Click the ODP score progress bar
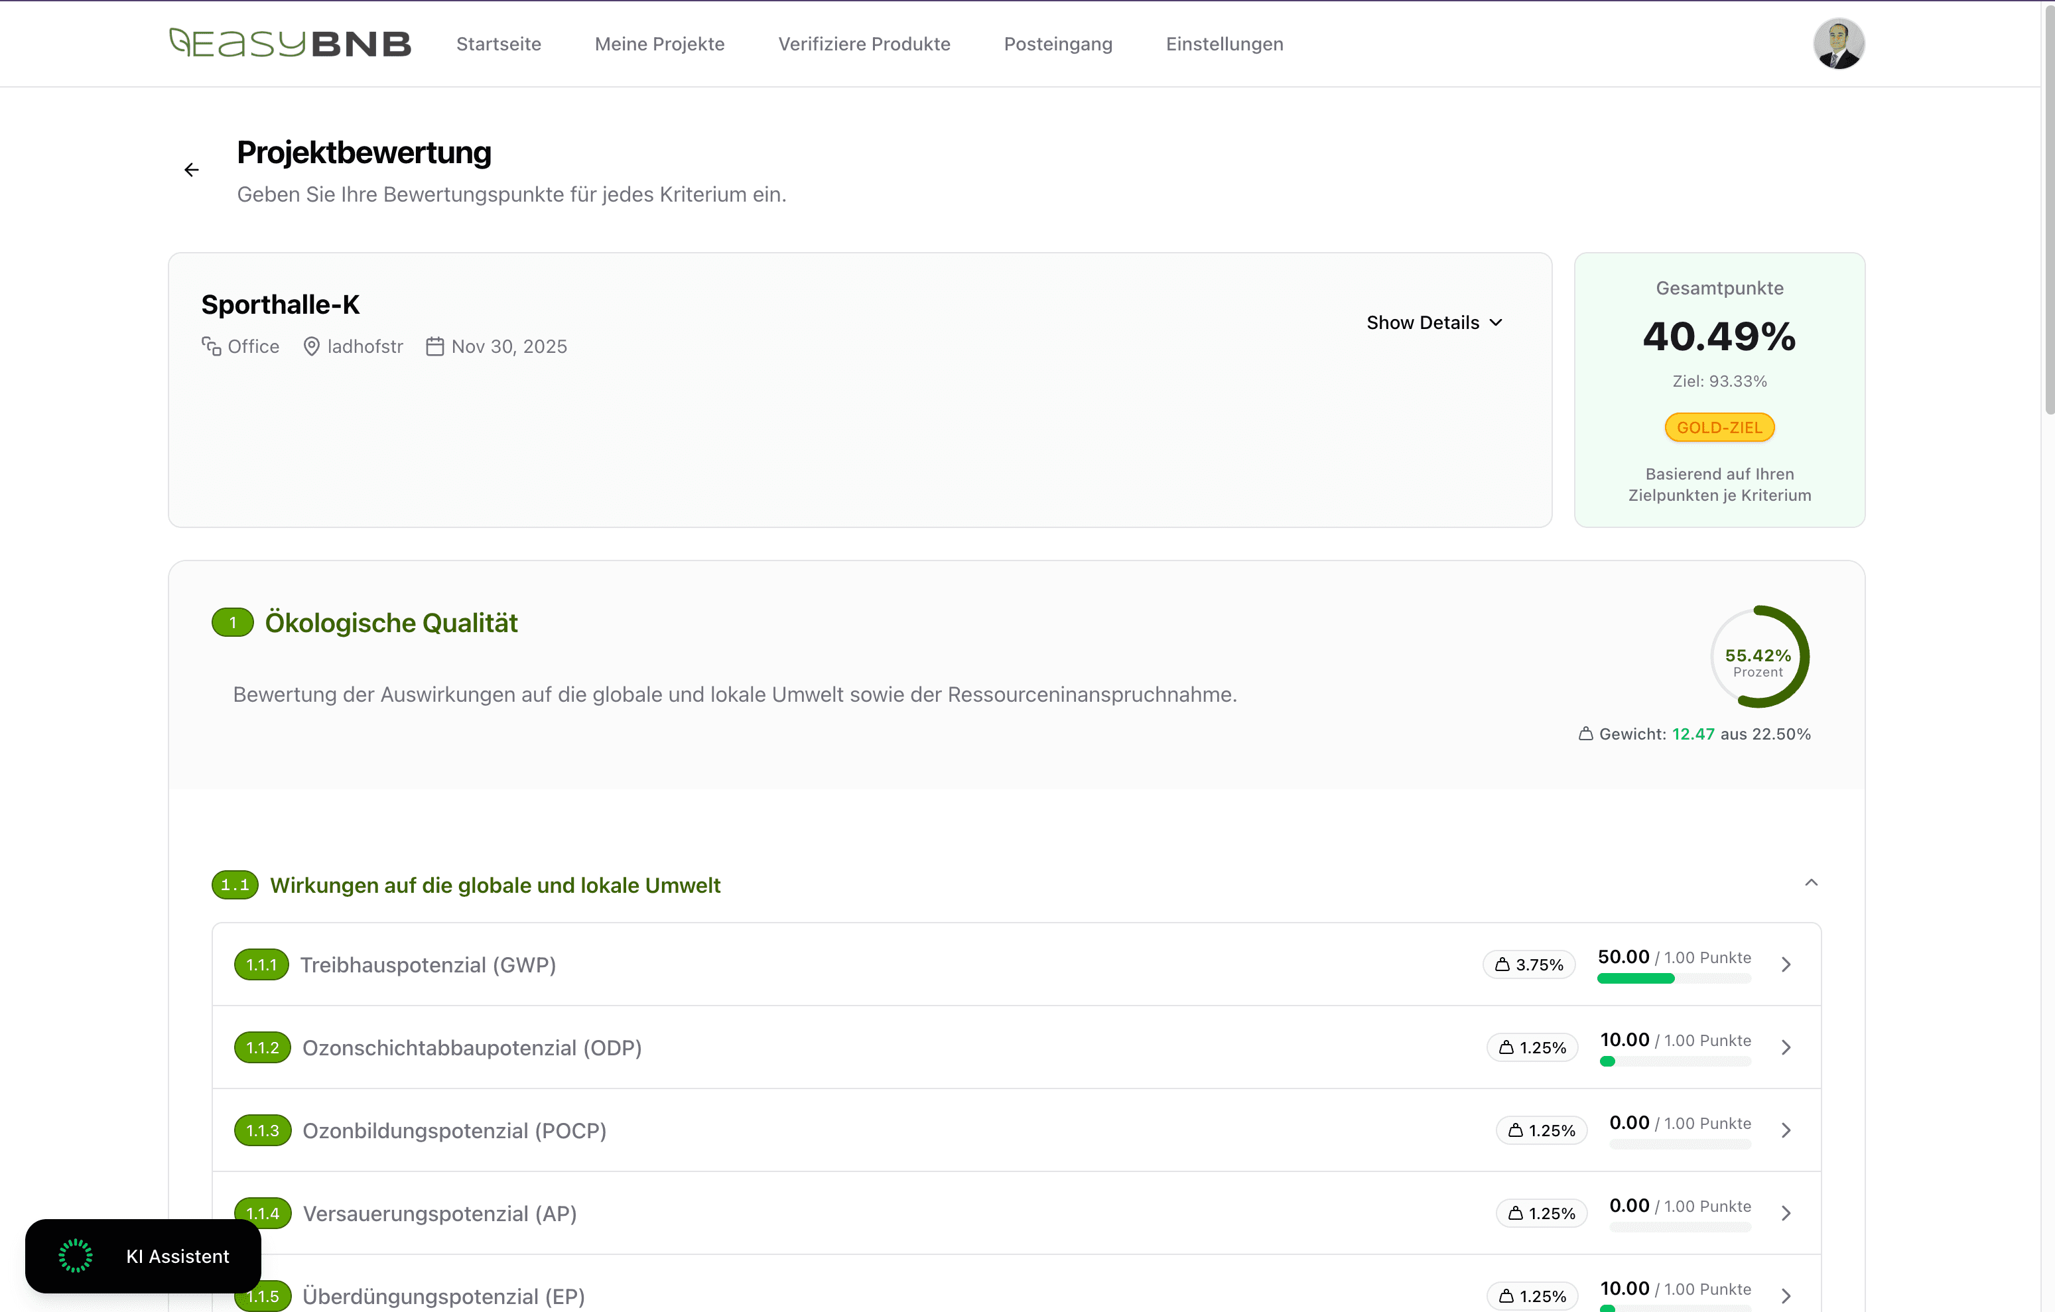This screenshot has height=1312, width=2055. [1675, 1062]
